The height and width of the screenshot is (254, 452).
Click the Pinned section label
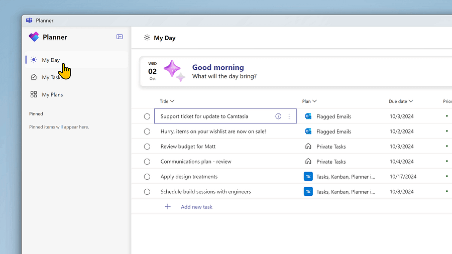coord(36,114)
